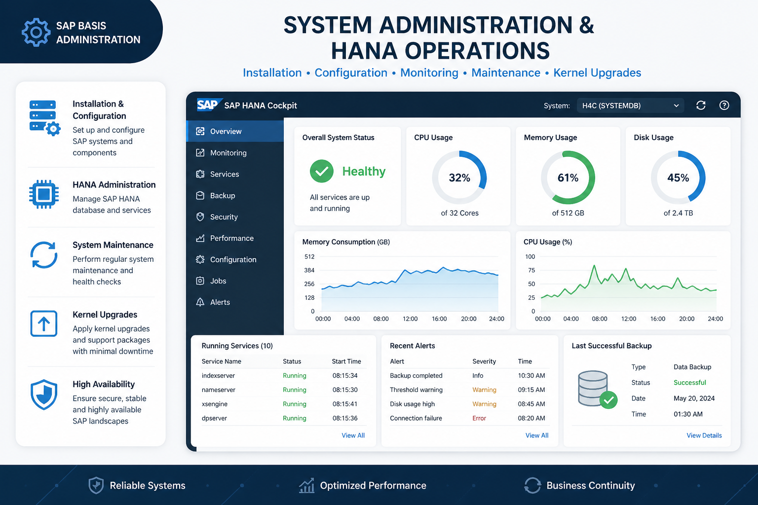Select the Overview menu item
This screenshot has width=758, height=505.
point(235,131)
